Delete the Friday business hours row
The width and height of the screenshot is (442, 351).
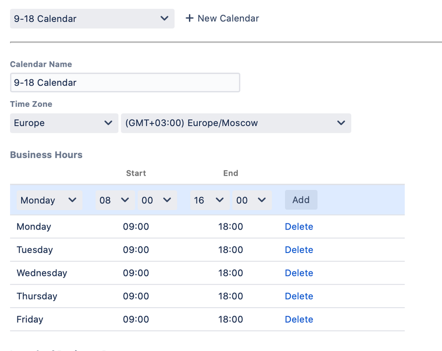pyautogui.click(x=299, y=319)
